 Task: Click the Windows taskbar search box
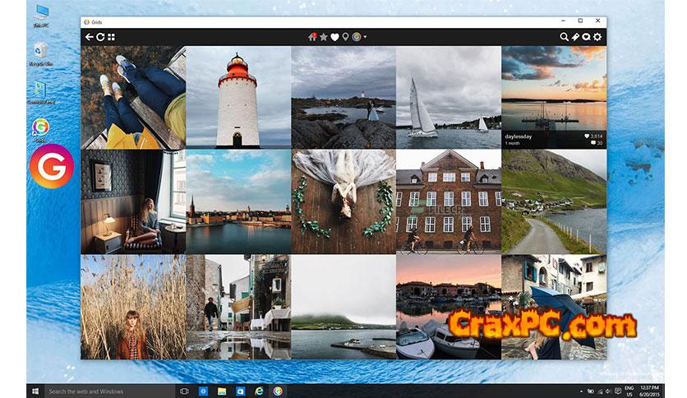pyautogui.click(x=107, y=391)
